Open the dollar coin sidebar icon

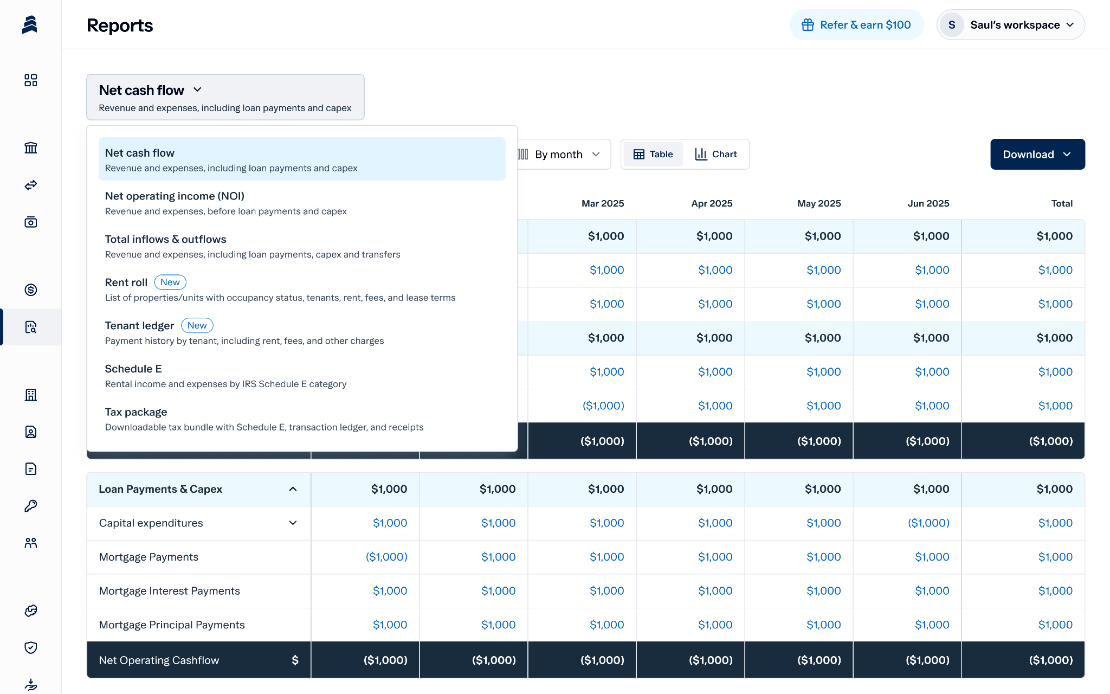[x=31, y=290]
